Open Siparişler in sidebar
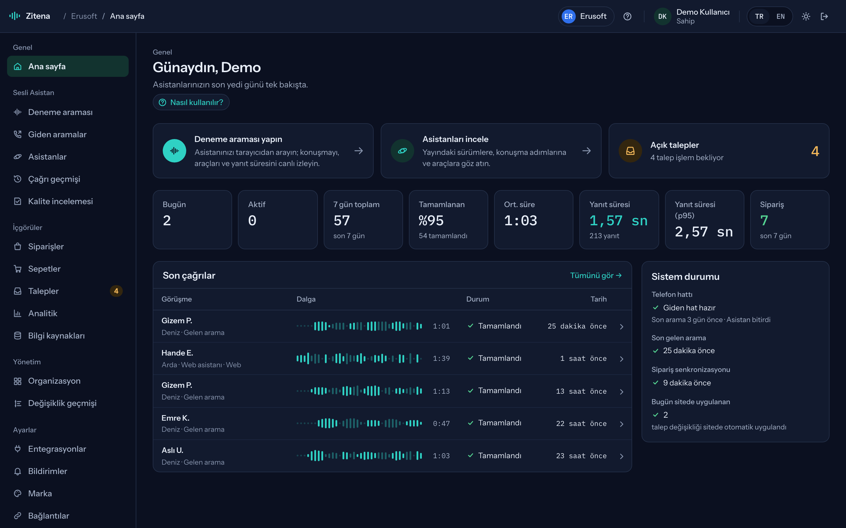 pos(68,246)
